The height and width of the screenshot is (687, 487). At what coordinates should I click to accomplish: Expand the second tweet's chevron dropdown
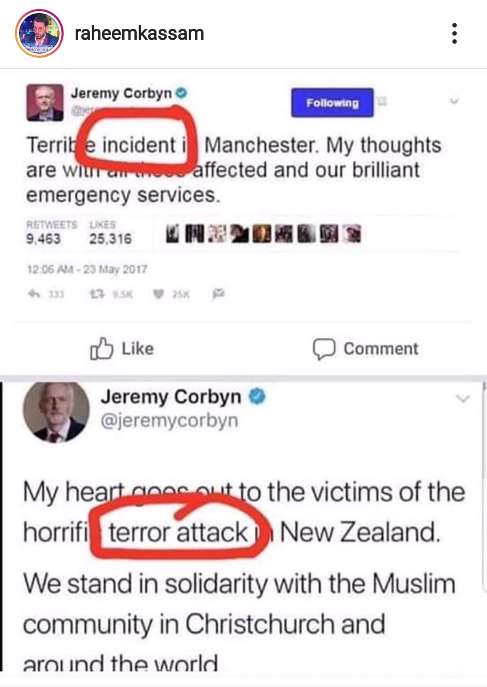tap(463, 399)
